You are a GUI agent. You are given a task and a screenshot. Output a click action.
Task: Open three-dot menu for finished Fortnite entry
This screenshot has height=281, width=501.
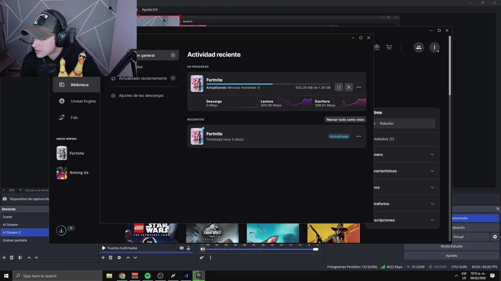click(359, 137)
